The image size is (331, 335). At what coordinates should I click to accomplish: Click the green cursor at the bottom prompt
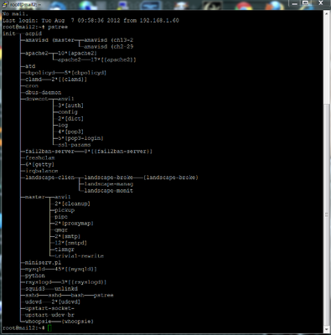49,328
